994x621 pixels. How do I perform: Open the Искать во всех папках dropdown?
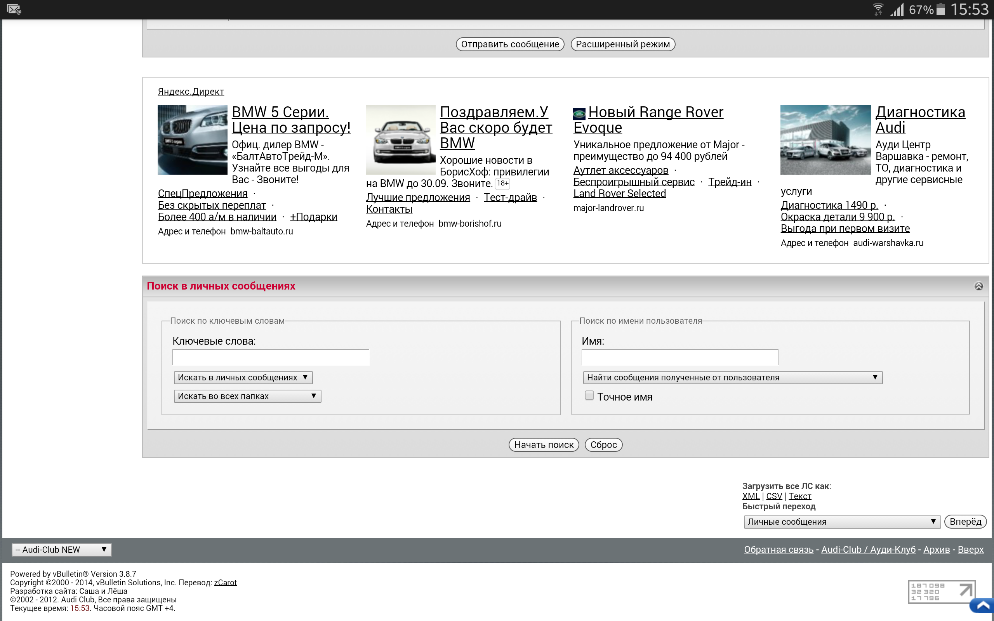(247, 396)
